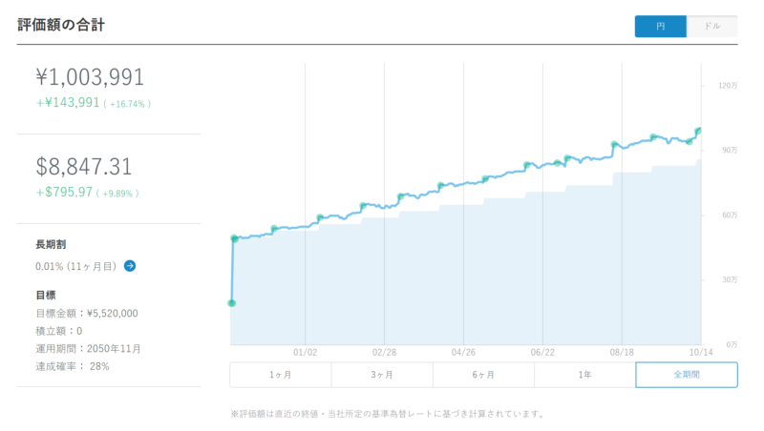Viewport: 764px width, 431px height.
Task: Click the 90万 y-axis label
Action: 730,151
